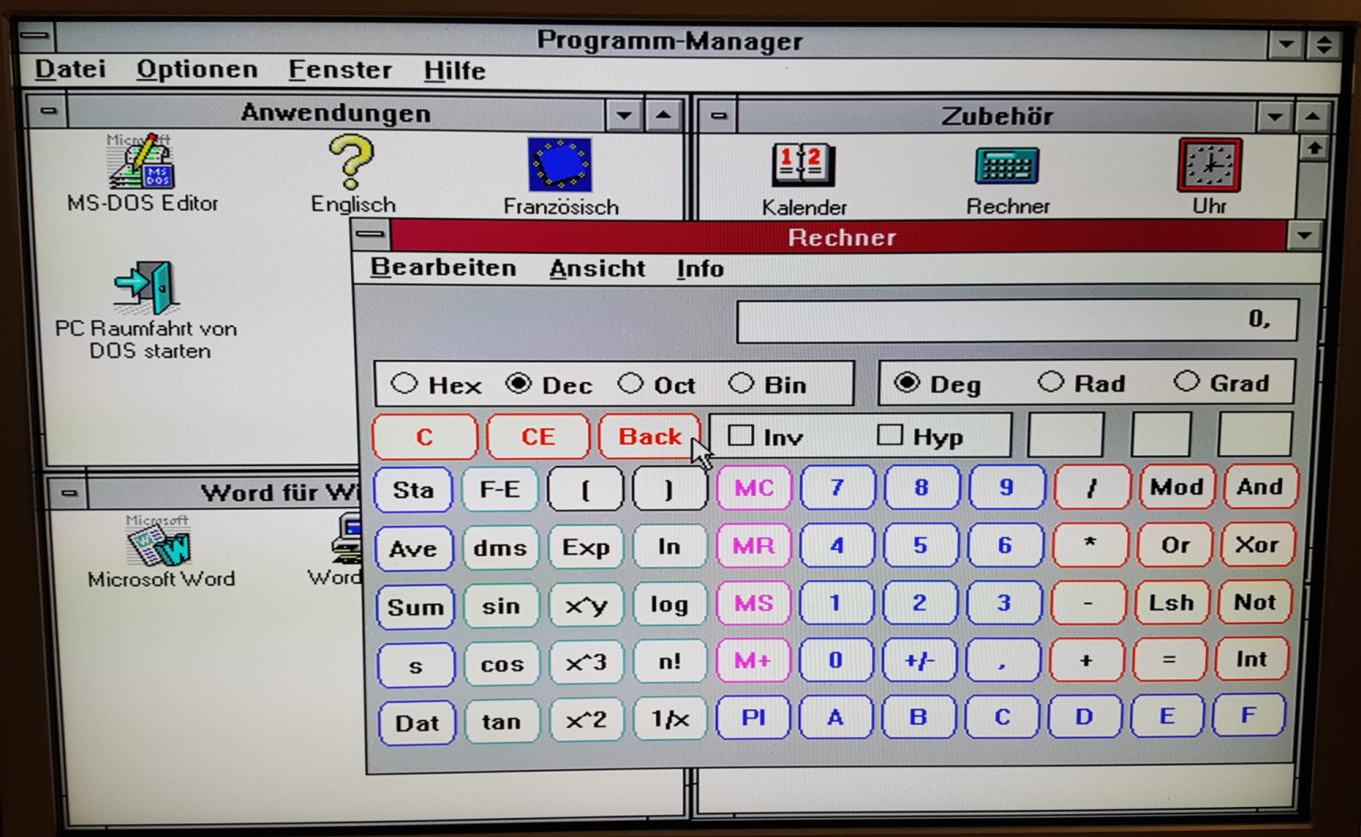Click the M+ memory add button
The height and width of the screenshot is (837, 1361).
point(752,661)
